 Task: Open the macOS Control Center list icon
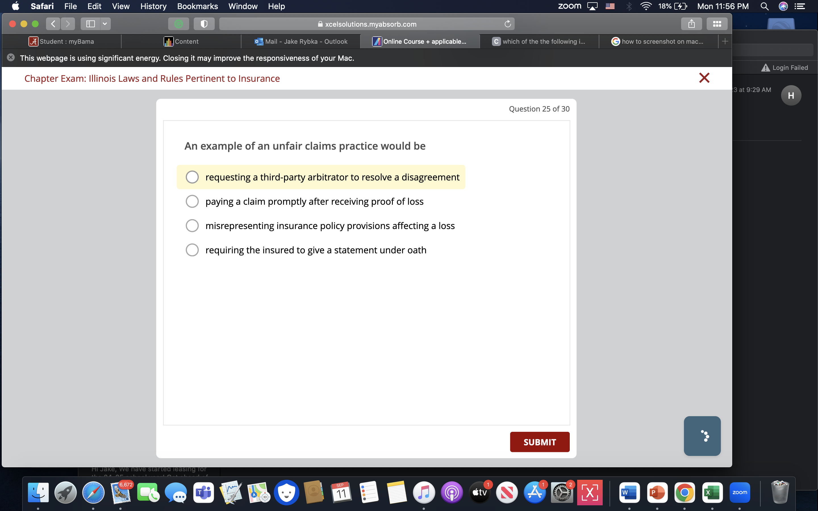click(800, 6)
